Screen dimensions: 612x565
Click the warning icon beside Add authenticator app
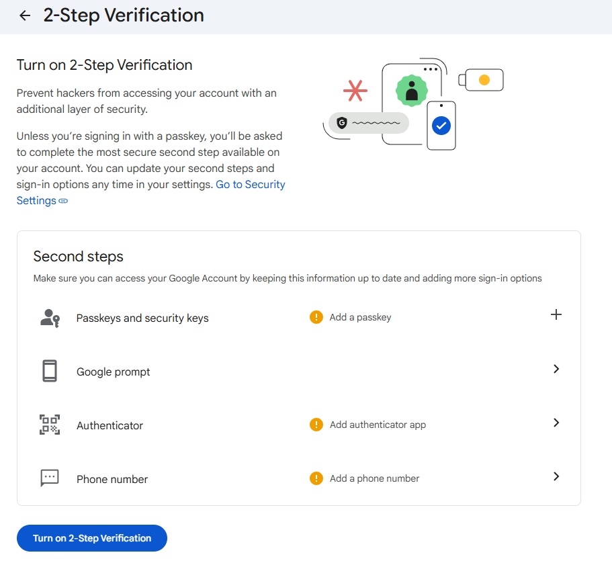point(316,424)
